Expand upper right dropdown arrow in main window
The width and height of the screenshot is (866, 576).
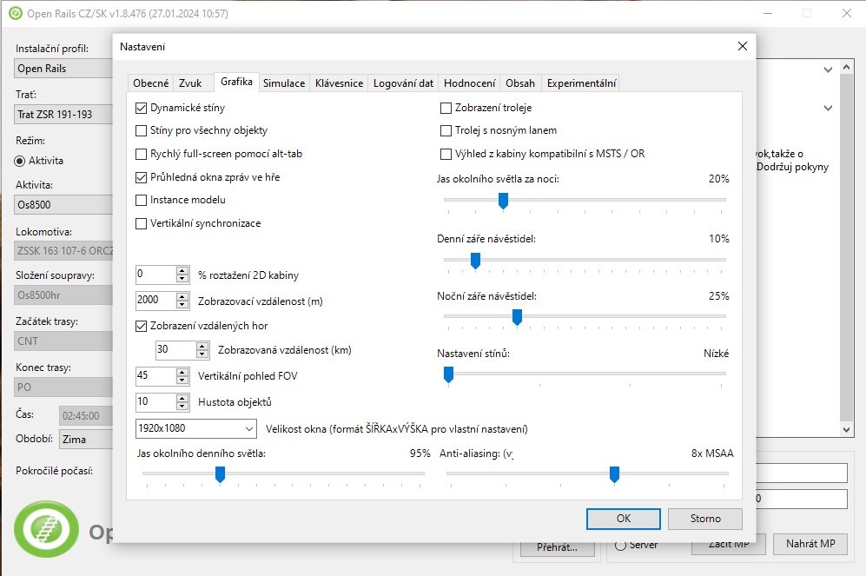(828, 70)
